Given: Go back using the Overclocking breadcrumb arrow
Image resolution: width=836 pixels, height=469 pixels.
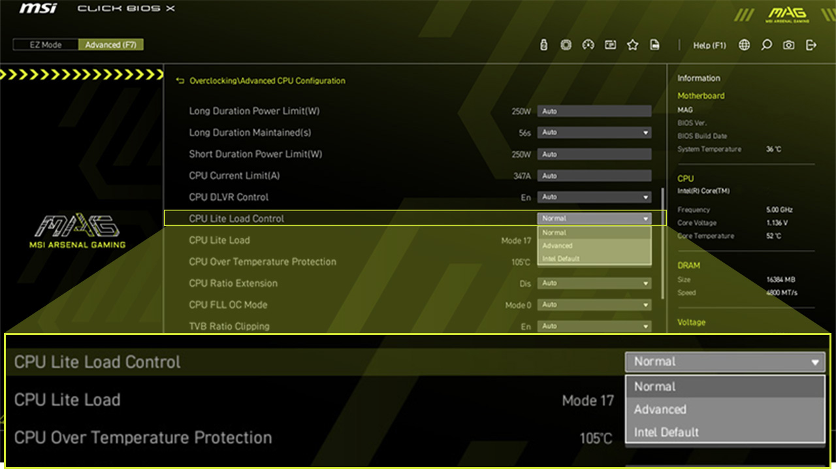Looking at the screenshot, I should click(x=179, y=80).
